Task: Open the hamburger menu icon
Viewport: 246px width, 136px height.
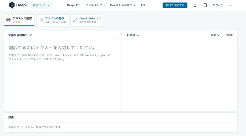Action: pos(230,6)
